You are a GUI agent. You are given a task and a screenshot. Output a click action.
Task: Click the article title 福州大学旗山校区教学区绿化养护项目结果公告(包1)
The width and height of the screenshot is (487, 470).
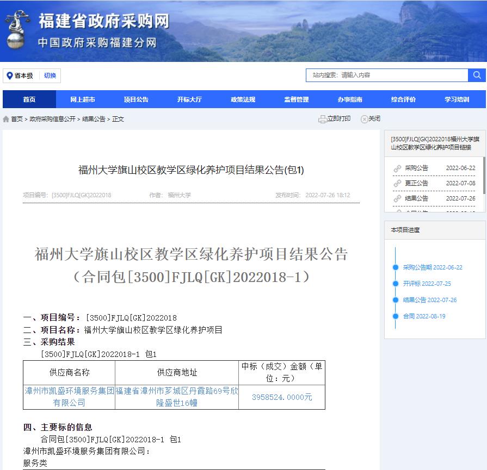(x=191, y=170)
